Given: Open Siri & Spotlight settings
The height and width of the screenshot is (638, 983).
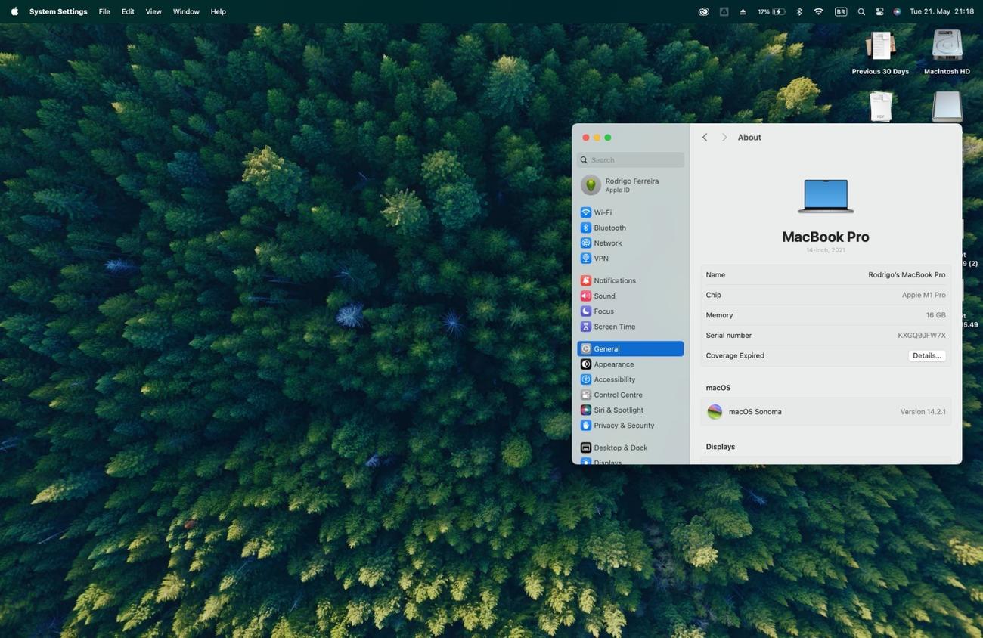Looking at the screenshot, I should click(x=630, y=410).
